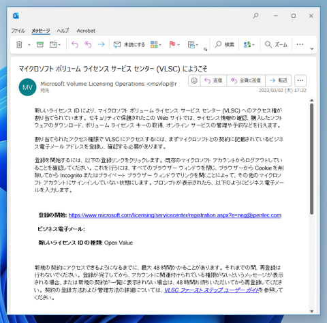
Task: Click the vertical scrollbar thumb
Action: pos(311,159)
